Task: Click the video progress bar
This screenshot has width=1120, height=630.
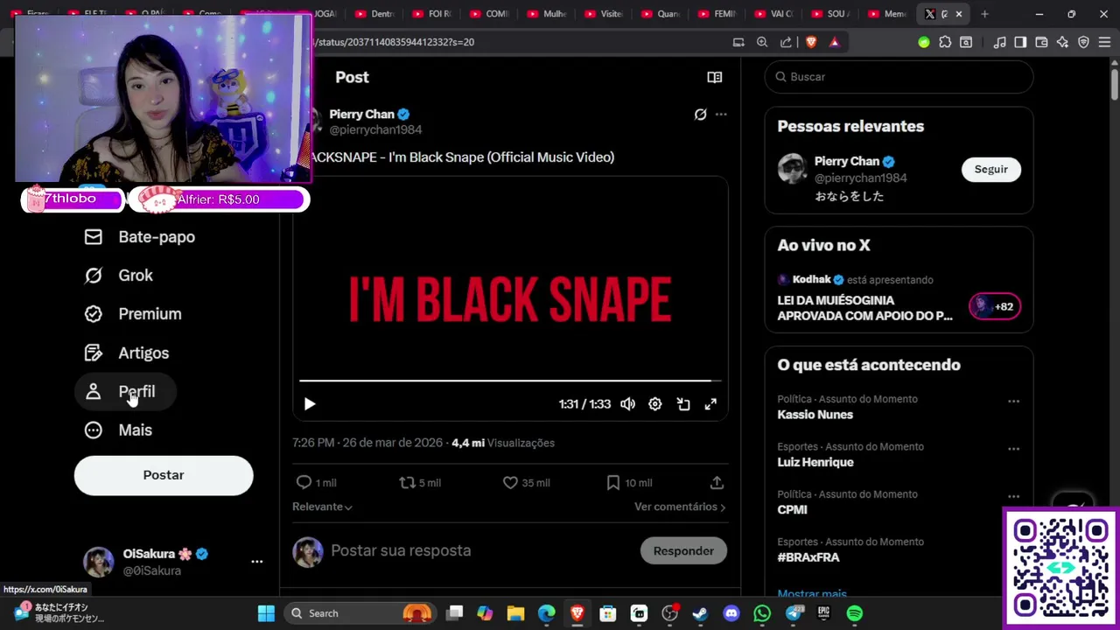Action: coord(510,381)
